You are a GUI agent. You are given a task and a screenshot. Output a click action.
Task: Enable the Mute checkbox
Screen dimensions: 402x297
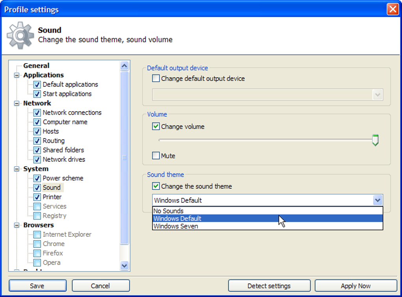click(156, 155)
